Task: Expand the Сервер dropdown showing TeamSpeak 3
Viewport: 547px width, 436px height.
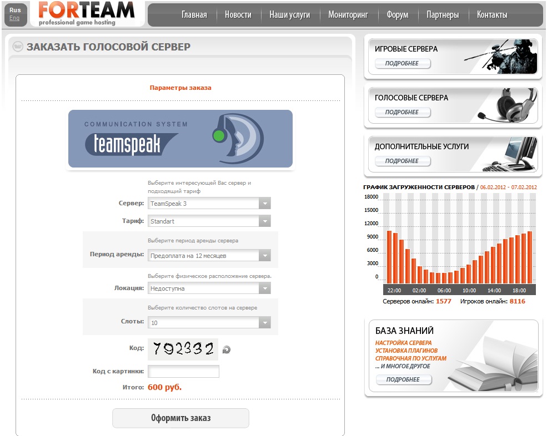Action: pos(209,203)
